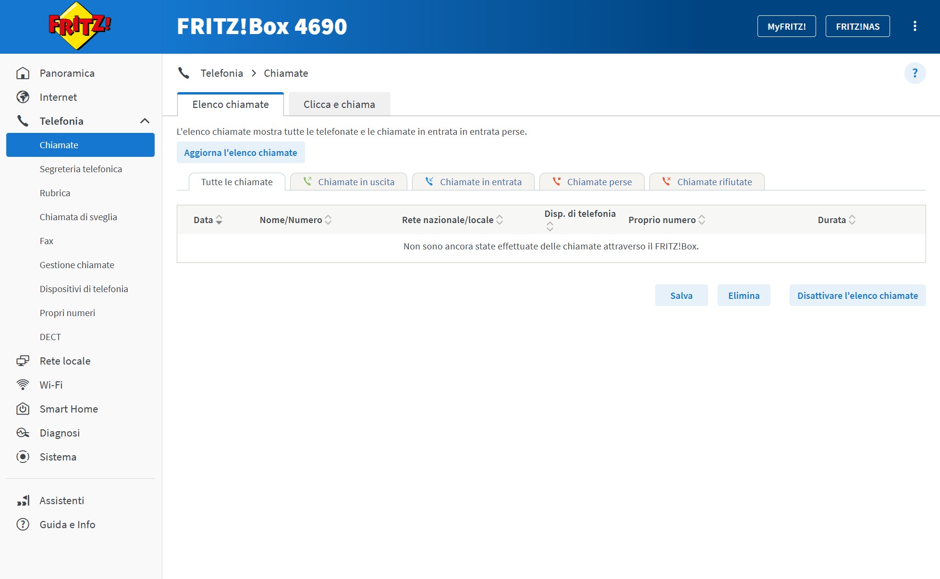The width and height of the screenshot is (940, 579).
Task: Click the missed call icon
Action: 557,181
